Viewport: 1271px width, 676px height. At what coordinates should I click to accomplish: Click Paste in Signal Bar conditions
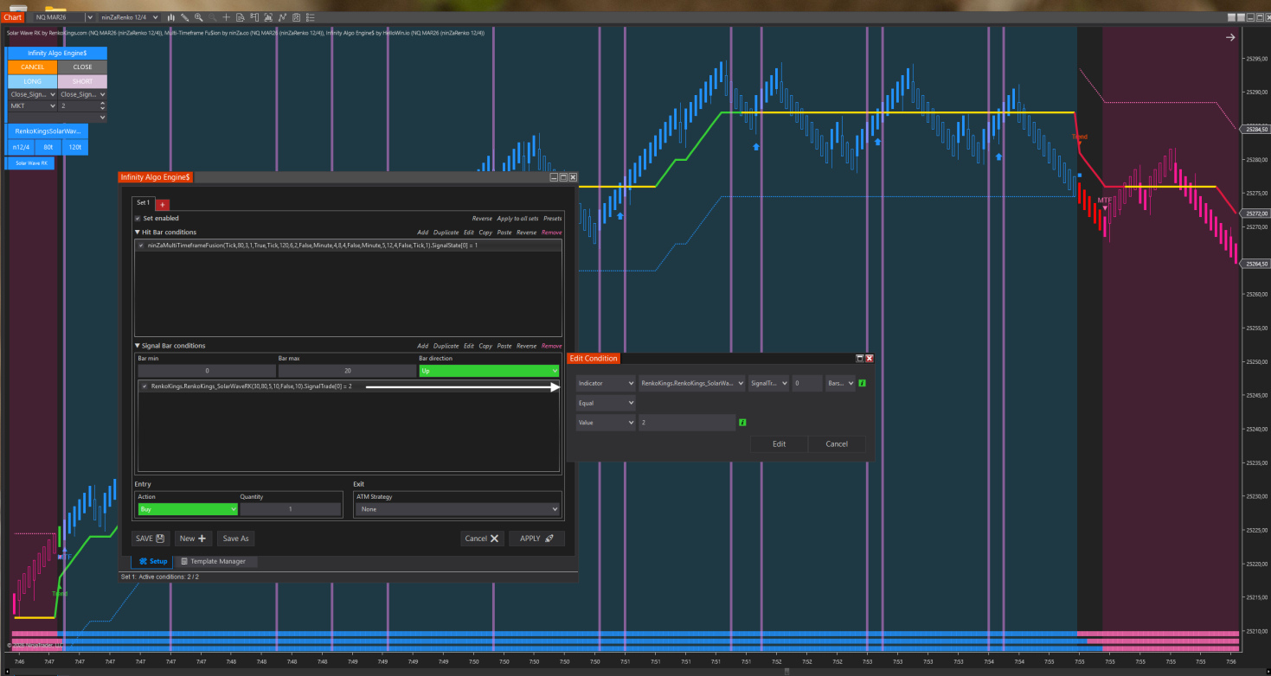(506, 346)
